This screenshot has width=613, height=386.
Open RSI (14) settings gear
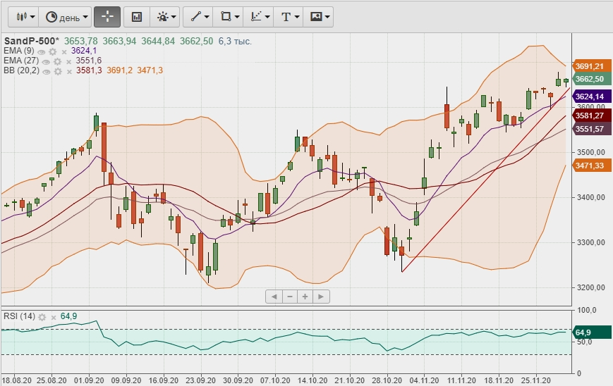tap(43, 316)
